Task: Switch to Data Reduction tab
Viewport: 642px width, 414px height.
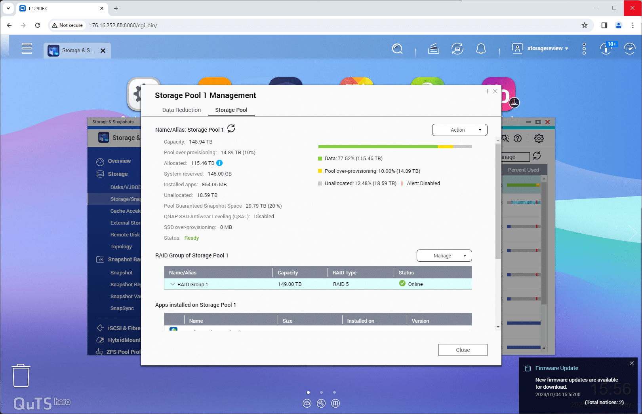Action: [181, 110]
